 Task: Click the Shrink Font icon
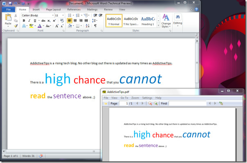point(62,26)
